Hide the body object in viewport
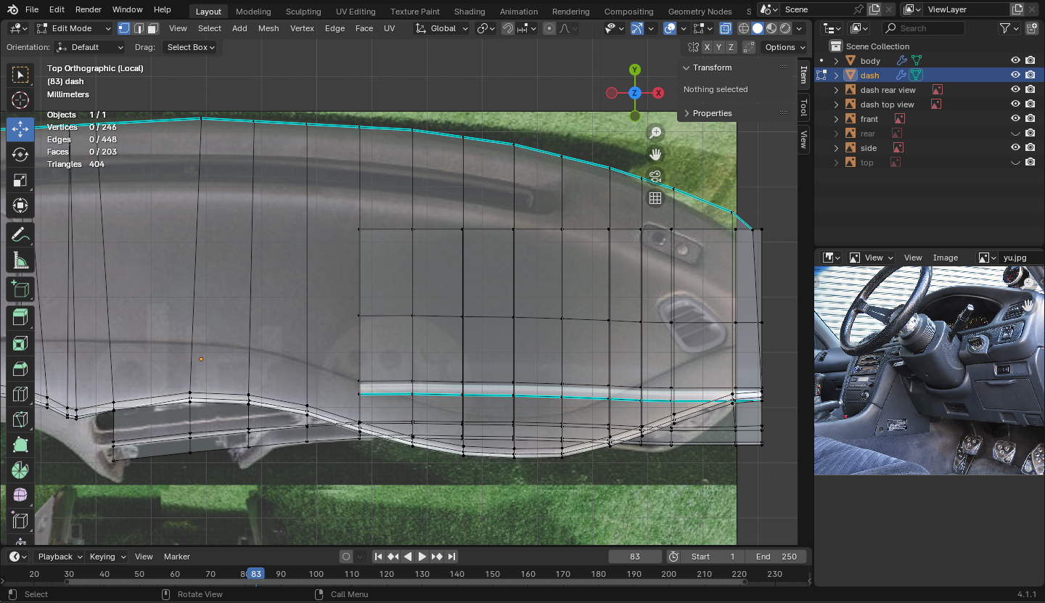 point(1015,61)
